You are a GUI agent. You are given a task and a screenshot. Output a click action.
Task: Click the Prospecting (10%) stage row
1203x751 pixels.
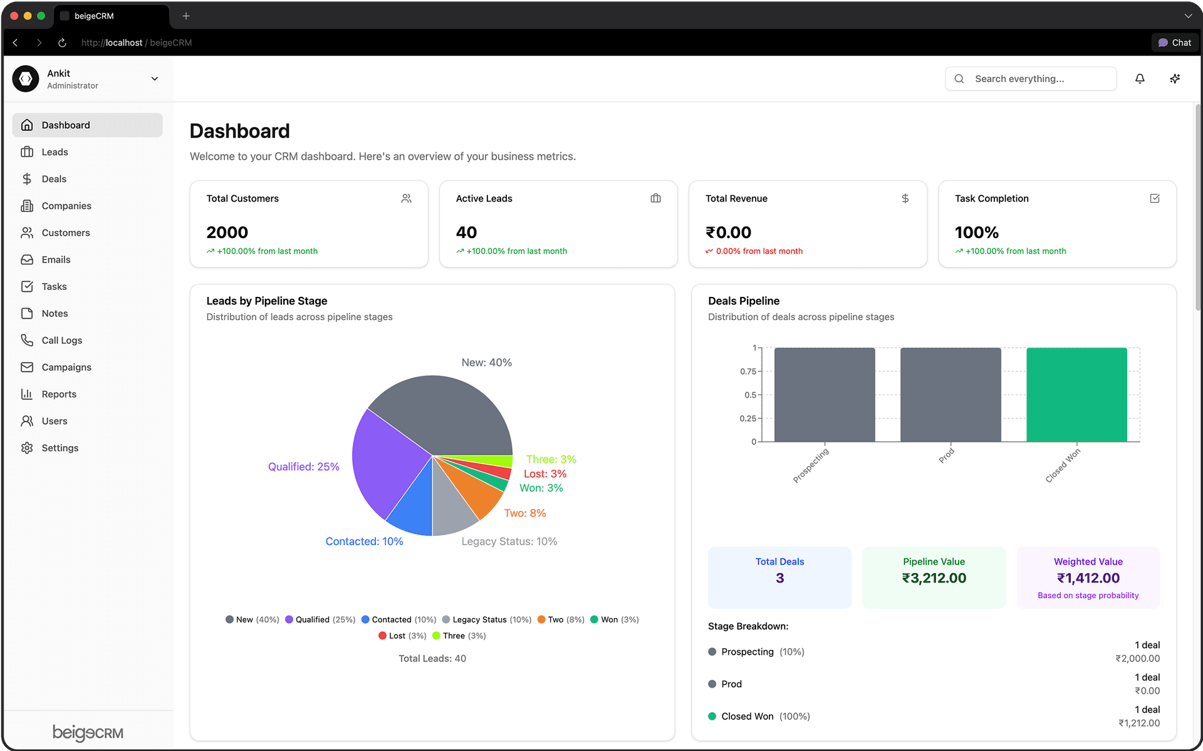tap(934, 651)
